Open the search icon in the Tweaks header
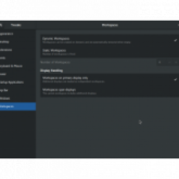This screenshot has height=179, width=179. click(1, 25)
